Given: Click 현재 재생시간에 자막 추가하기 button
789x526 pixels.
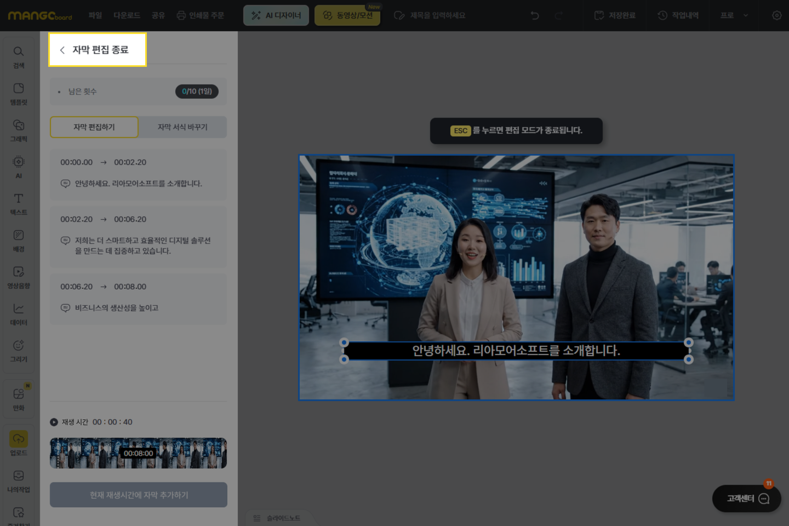Looking at the screenshot, I should coord(139,495).
